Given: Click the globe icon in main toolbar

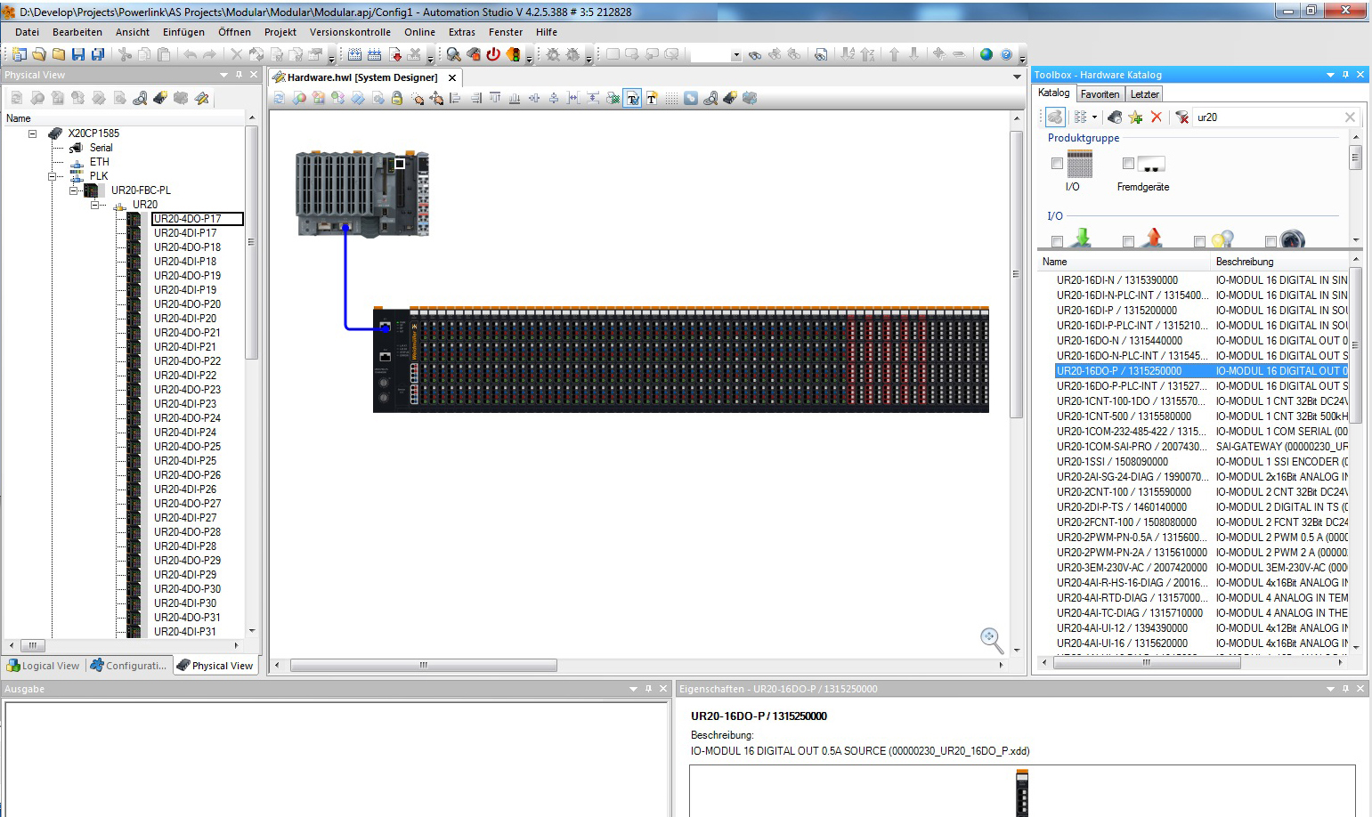Looking at the screenshot, I should point(986,54).
